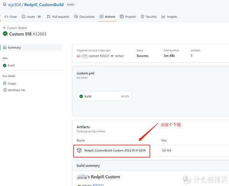229x186 pixels.
Task: Open the wjz304 user profile link
Action: coord(15,5)
